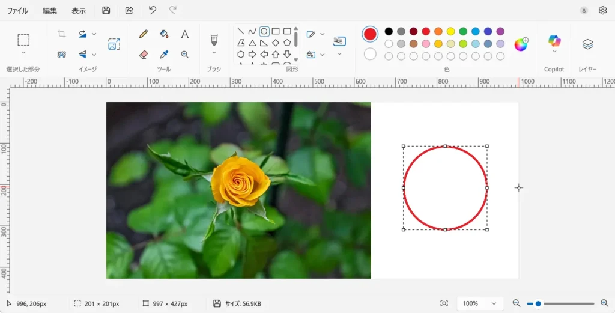This screenshot has width=615, height=313.
Task: Expand the Brushes dropdown chevron
Action: click(x=214, y=52)
